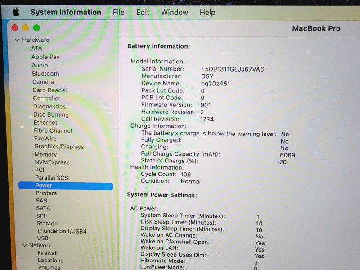Click cell revision value 1734
360x270 pixels.
click(x=207, y=119)
